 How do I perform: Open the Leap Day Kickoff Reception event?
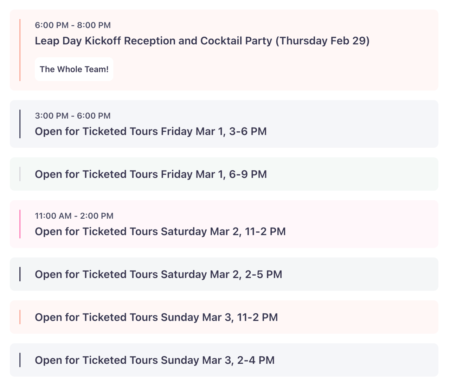pos(202,41)
